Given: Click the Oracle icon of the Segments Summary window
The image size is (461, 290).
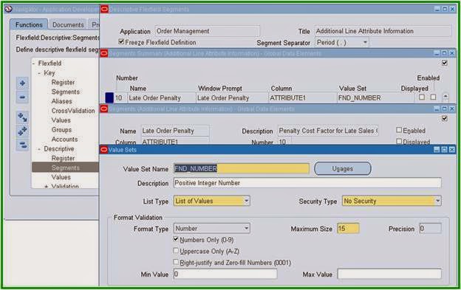Looking at the screenshot, I should (103, 53).
